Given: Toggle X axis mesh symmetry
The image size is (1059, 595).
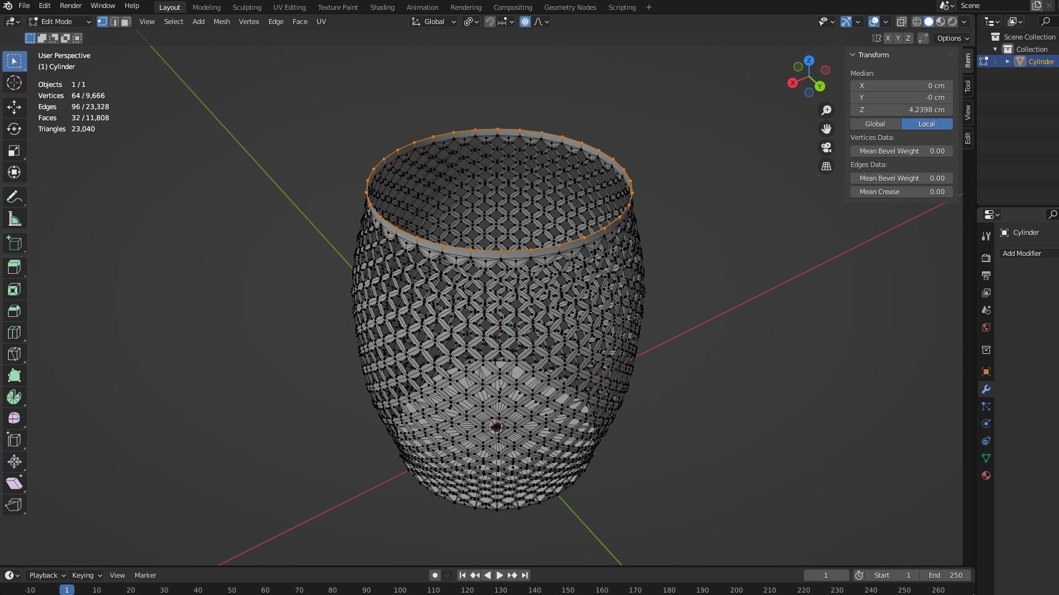Looking at the screenshot, I should click(888, 38).
